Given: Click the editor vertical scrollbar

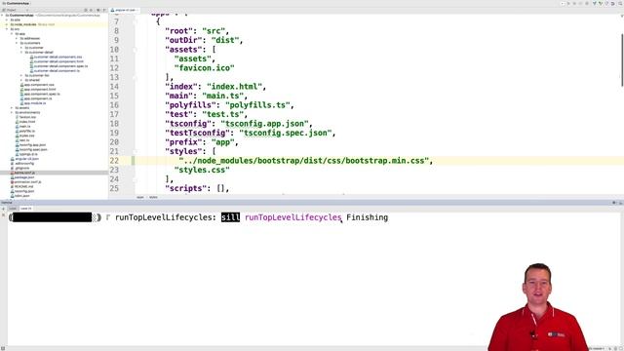Looking at the screenshot, I should click(x=622, y=59).
